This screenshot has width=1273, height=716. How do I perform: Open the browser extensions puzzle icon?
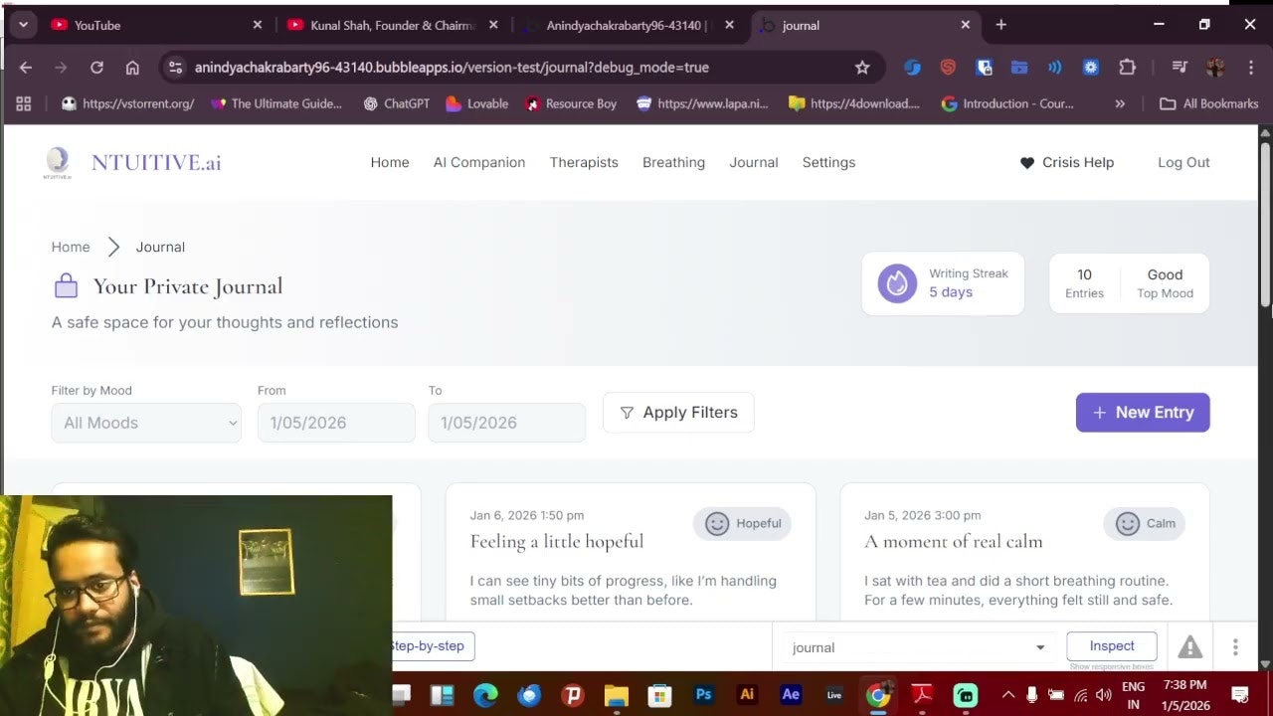click(x=1127, y=67)
